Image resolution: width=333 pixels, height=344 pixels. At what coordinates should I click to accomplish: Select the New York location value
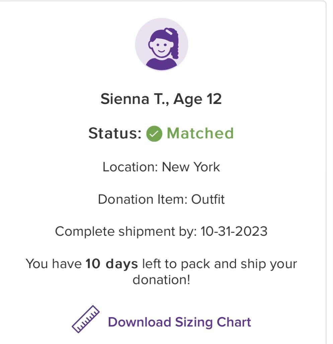pos(191,167)
